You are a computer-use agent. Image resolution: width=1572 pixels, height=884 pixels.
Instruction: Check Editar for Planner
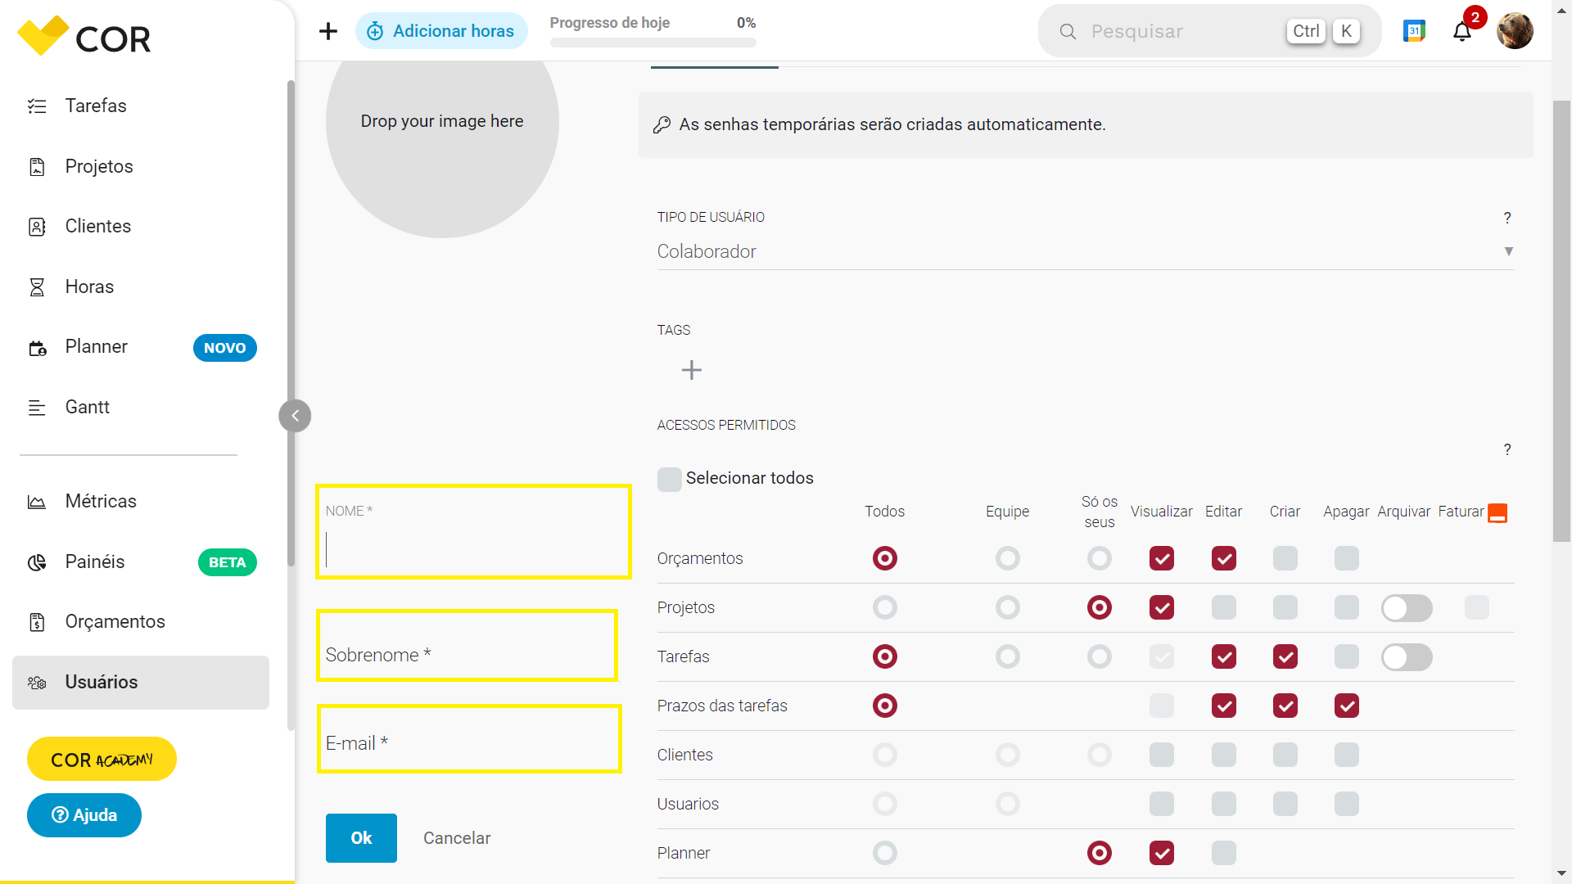pos(1224,853)
